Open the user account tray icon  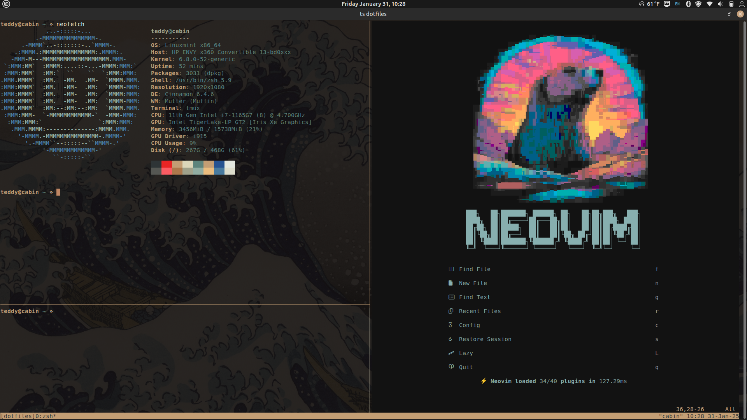(743, 4)
